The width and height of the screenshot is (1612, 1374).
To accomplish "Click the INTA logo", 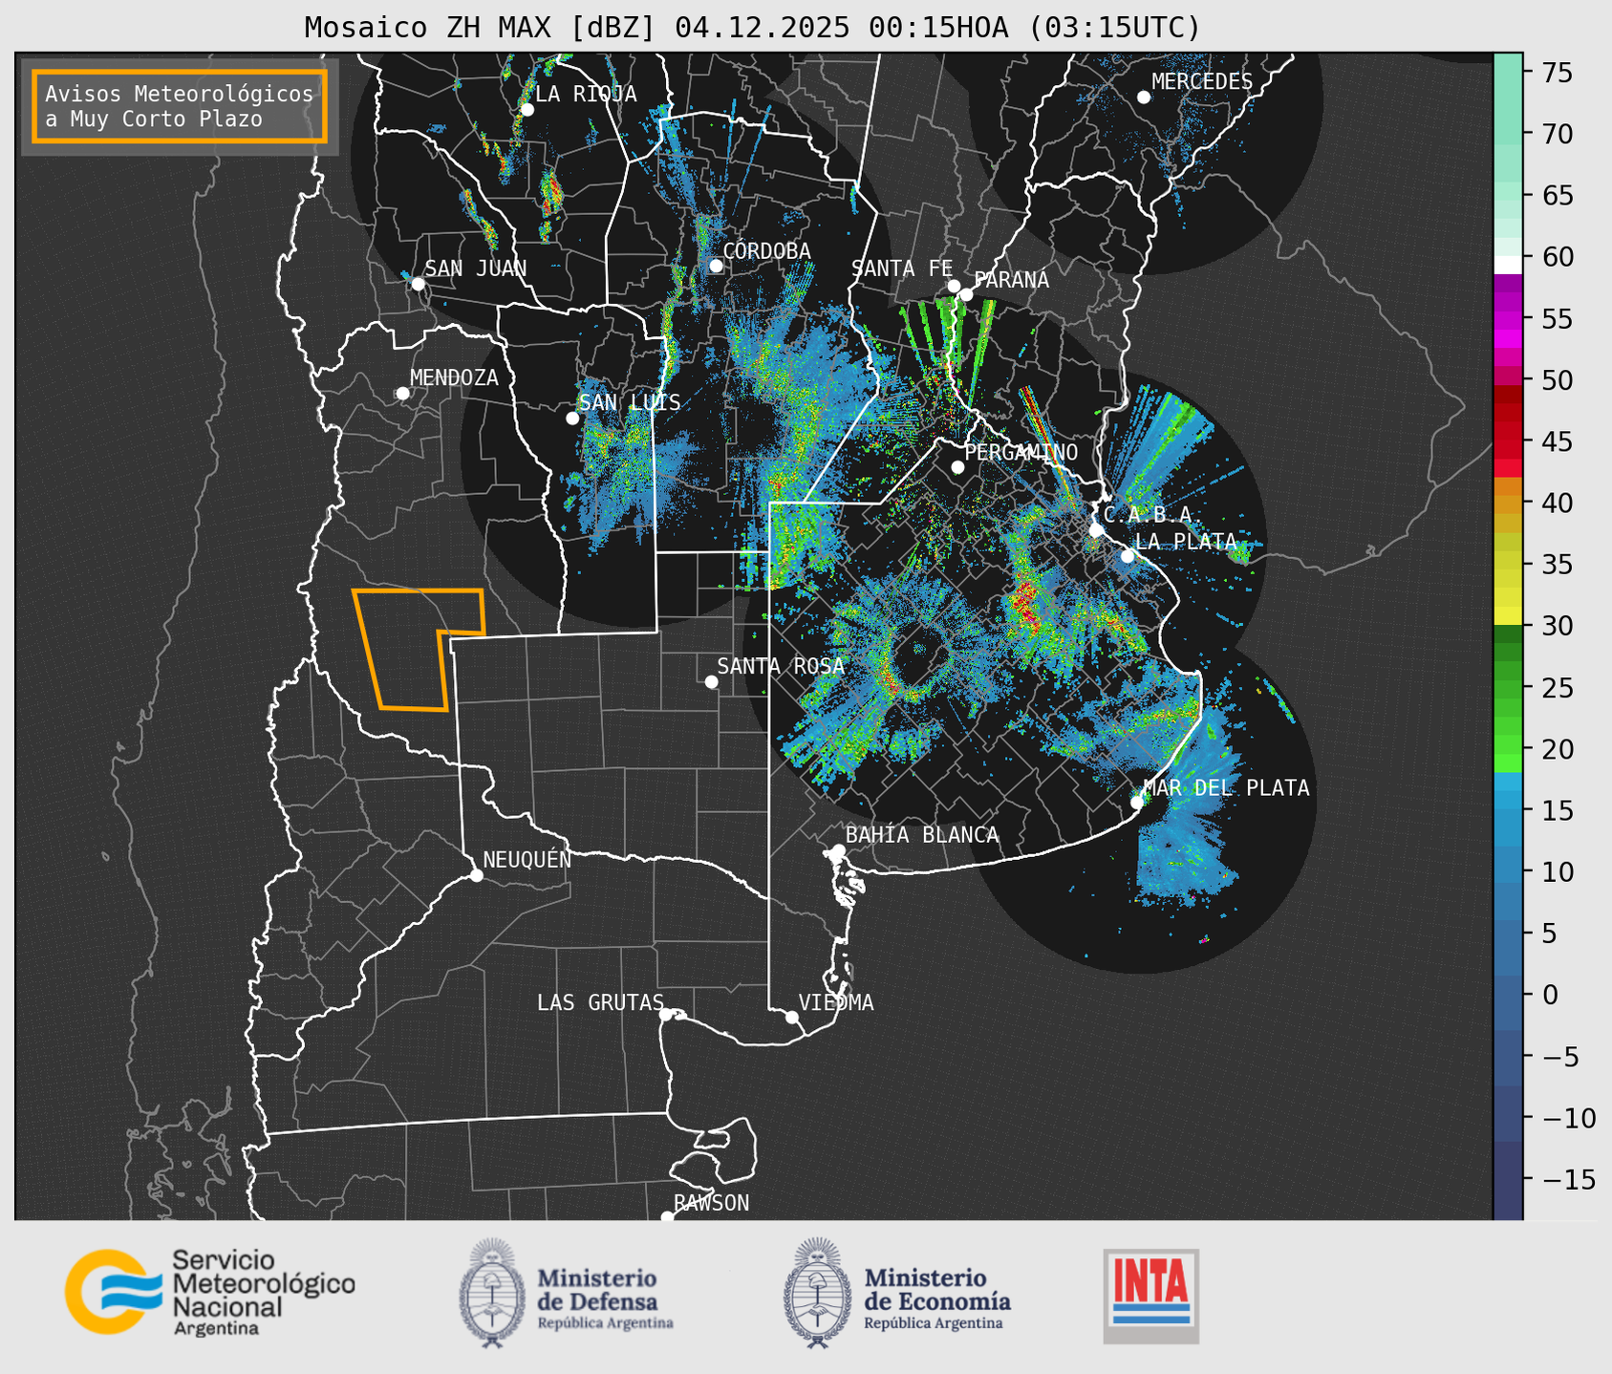I will 1151,1296.
